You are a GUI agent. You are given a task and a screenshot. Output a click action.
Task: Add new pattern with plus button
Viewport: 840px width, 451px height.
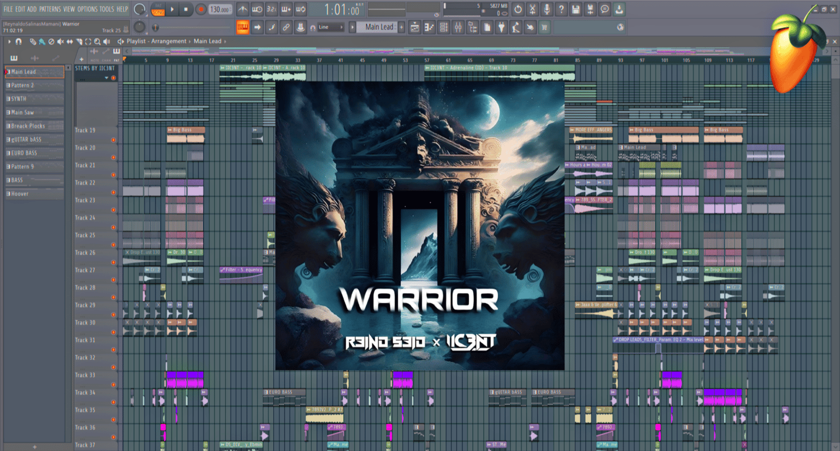(x=401, y=27)
